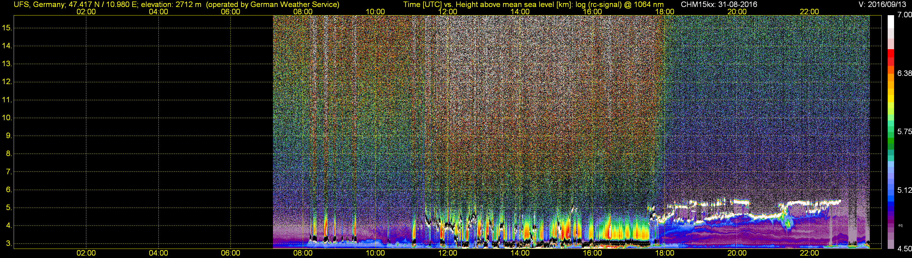
Task: Click the '11.' height axis label
Action: 7,100
